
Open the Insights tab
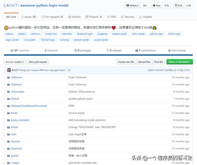pyautogui.click(x=146, y=17)
